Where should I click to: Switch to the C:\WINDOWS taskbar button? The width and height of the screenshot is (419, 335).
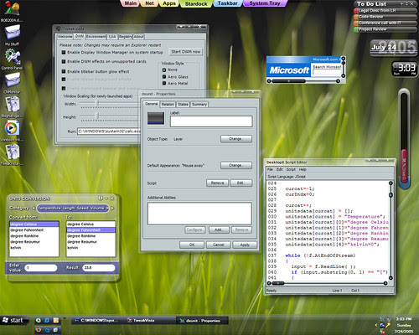(x=98, y=321)
